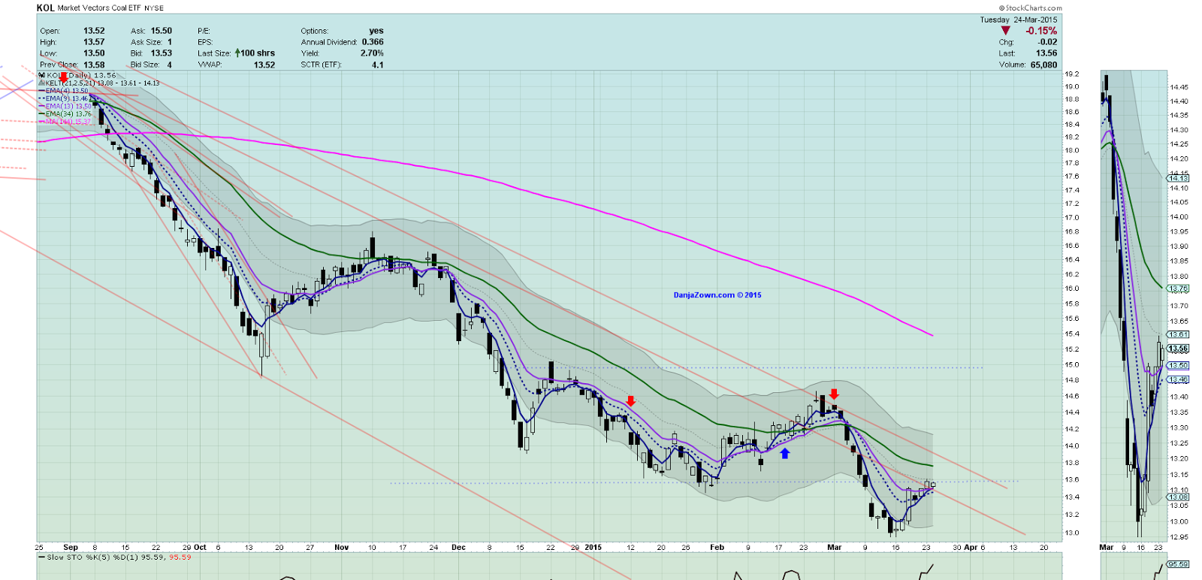Click the Last Size 100 shrs text
Image resolution: width=1202 pixels, height=580 pixels.
(x=258, y=53)
